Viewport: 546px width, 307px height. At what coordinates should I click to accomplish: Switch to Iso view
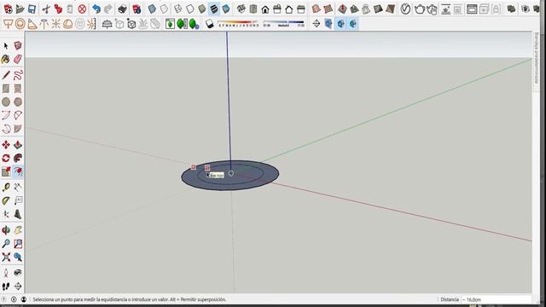click(x=241, y=9)
